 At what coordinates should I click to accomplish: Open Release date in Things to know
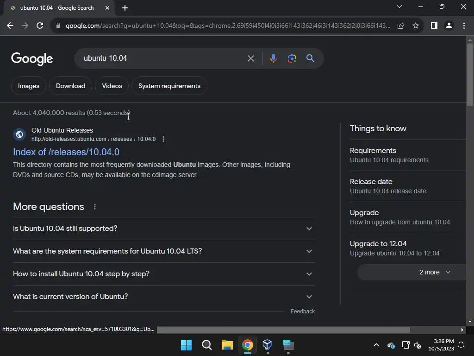(x=408, y=186)
